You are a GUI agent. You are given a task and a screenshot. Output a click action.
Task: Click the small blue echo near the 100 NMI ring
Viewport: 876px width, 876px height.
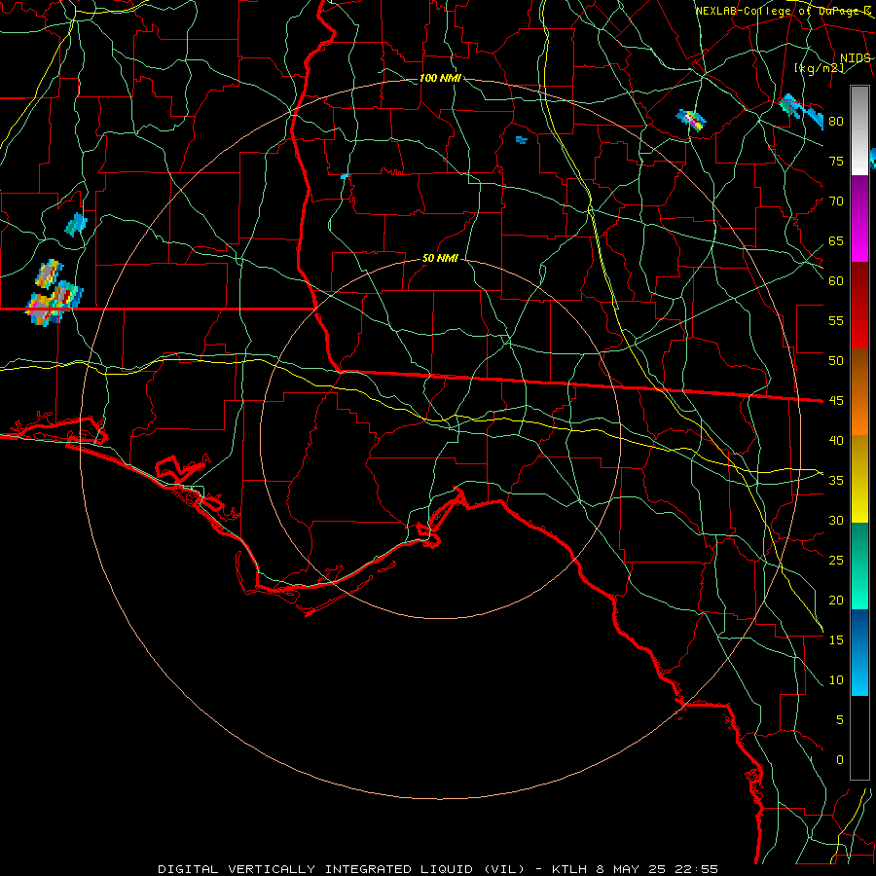pos(522,139)
